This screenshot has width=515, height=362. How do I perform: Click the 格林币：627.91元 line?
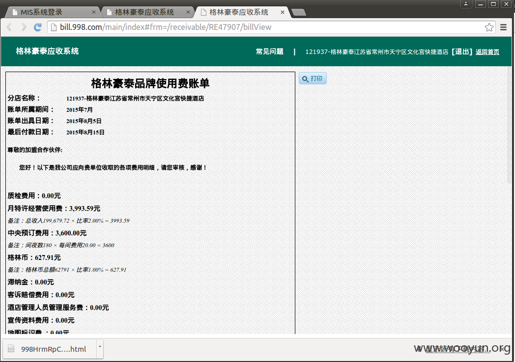tap(34, 258)
